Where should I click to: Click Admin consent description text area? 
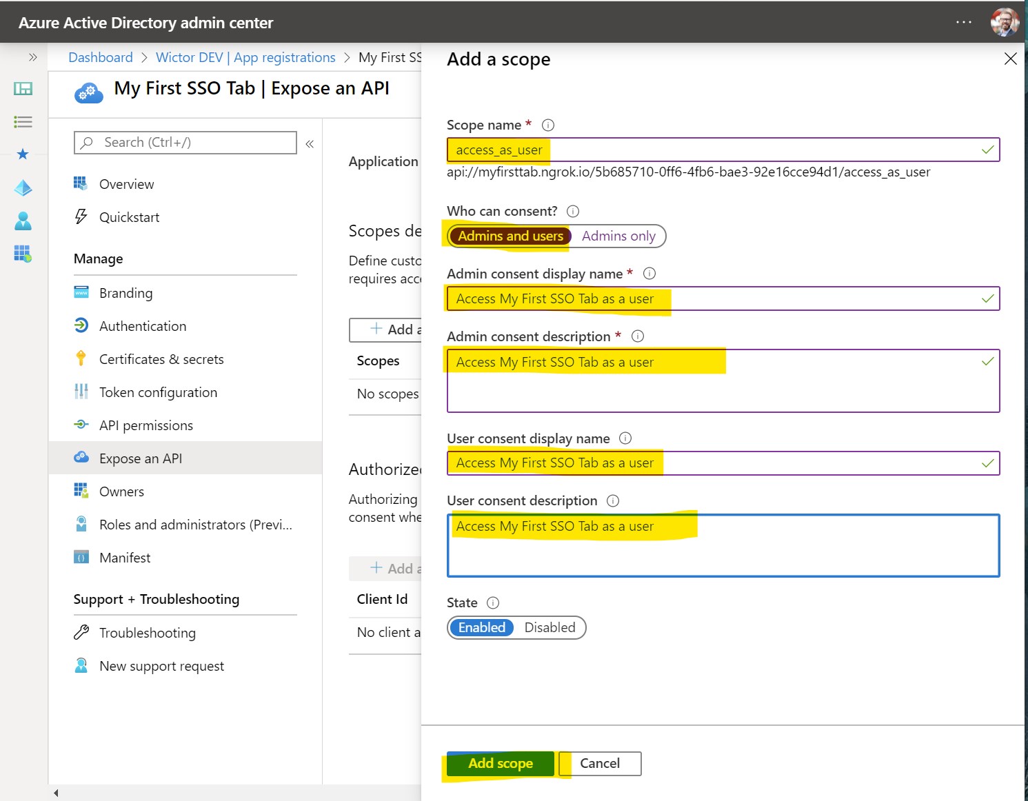pyautogui.click(x=723, y=381)
